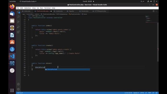Open Activités overview

tap(13, 1)
